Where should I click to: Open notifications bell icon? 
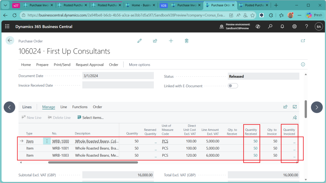point(282,27)
